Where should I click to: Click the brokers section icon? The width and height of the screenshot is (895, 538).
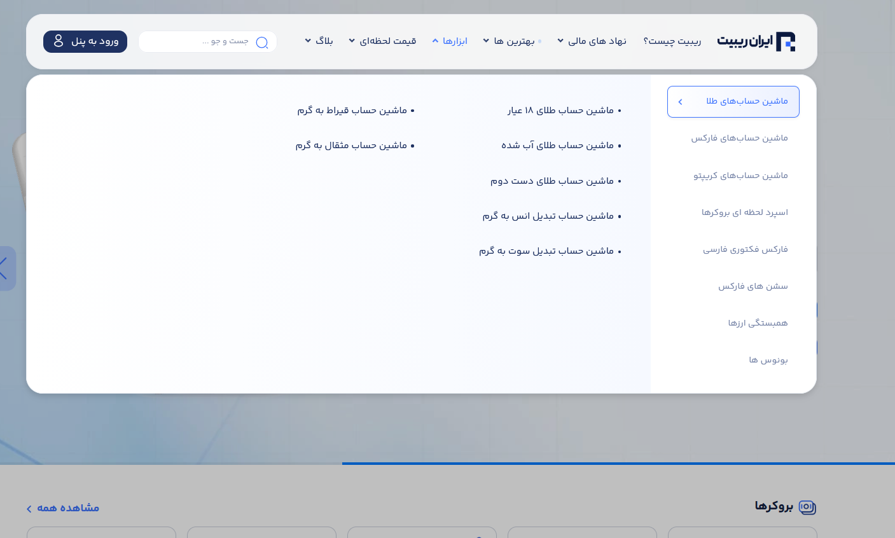(x=807, y=507)
